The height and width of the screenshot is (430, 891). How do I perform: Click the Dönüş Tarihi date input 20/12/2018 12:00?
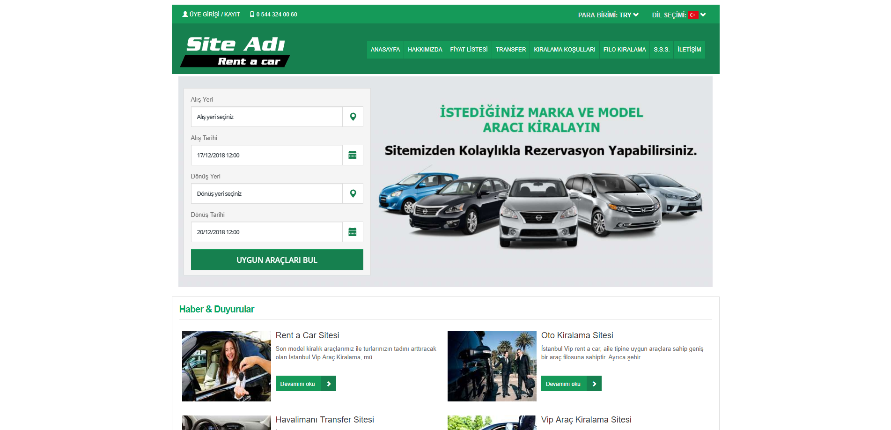pyautogui.click(x=267, y=232)
